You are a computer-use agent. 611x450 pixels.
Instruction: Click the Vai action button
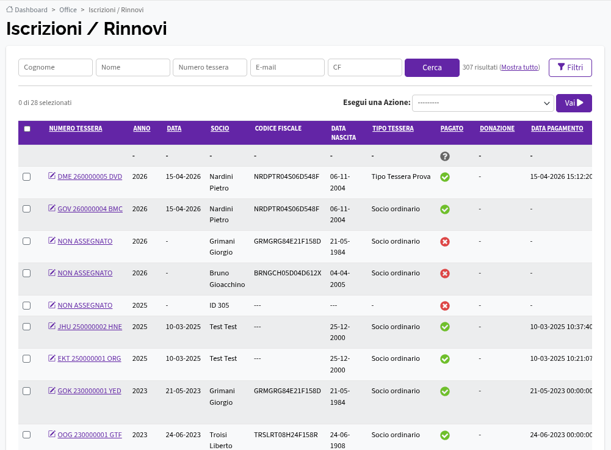coord(574,103)
